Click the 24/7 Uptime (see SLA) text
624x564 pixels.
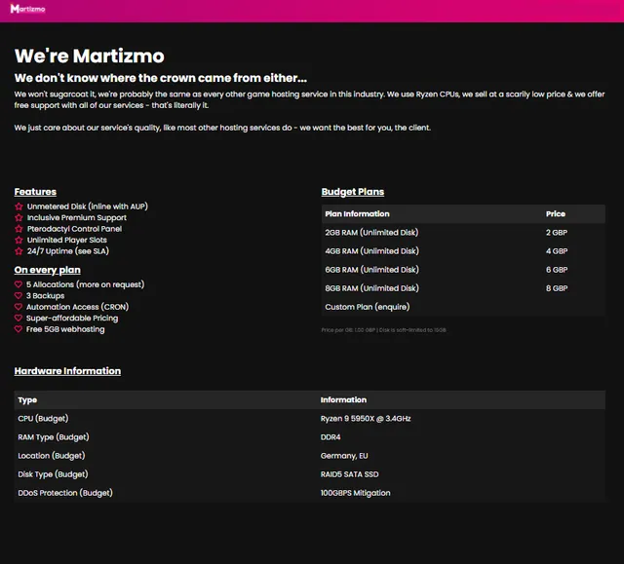68,250
